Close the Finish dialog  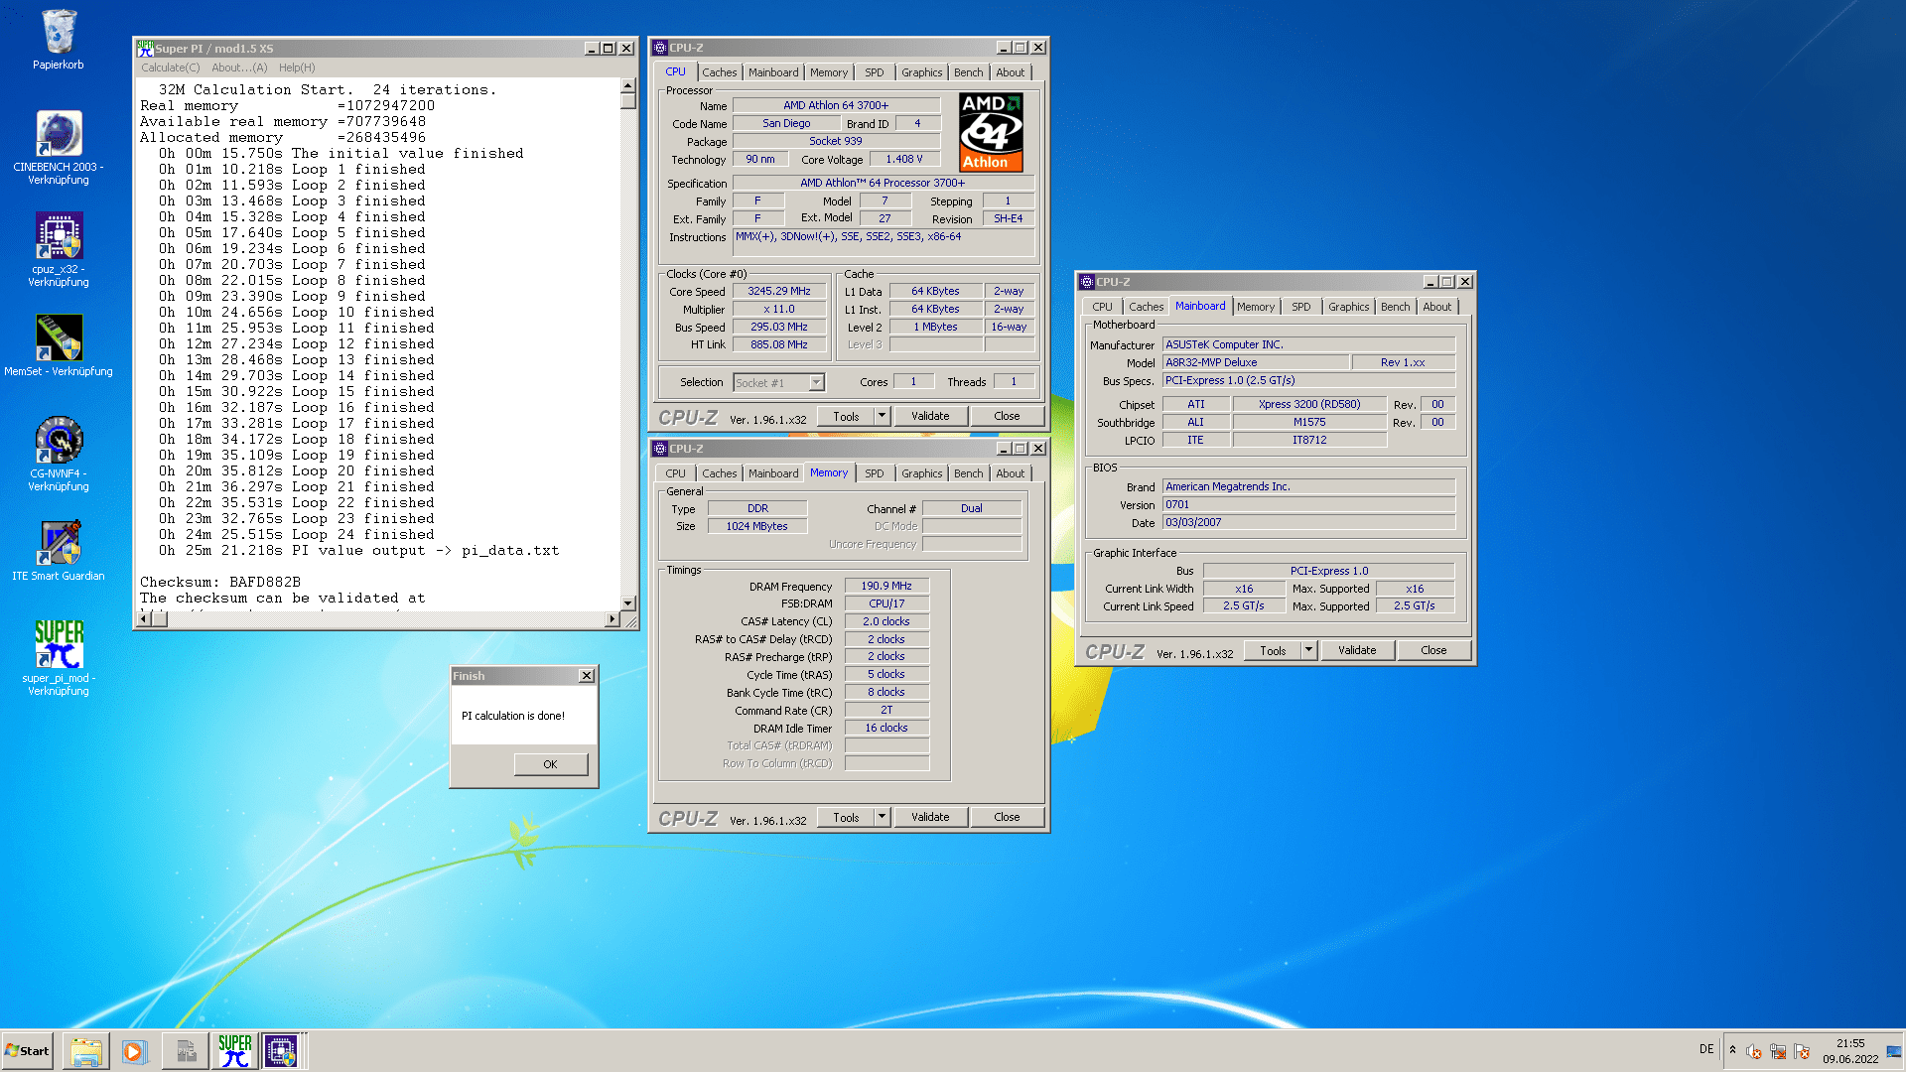click(587, 676)
